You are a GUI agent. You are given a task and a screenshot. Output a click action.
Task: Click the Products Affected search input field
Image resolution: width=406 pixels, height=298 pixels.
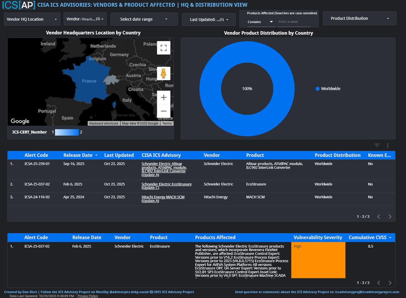tap(294, 22)
